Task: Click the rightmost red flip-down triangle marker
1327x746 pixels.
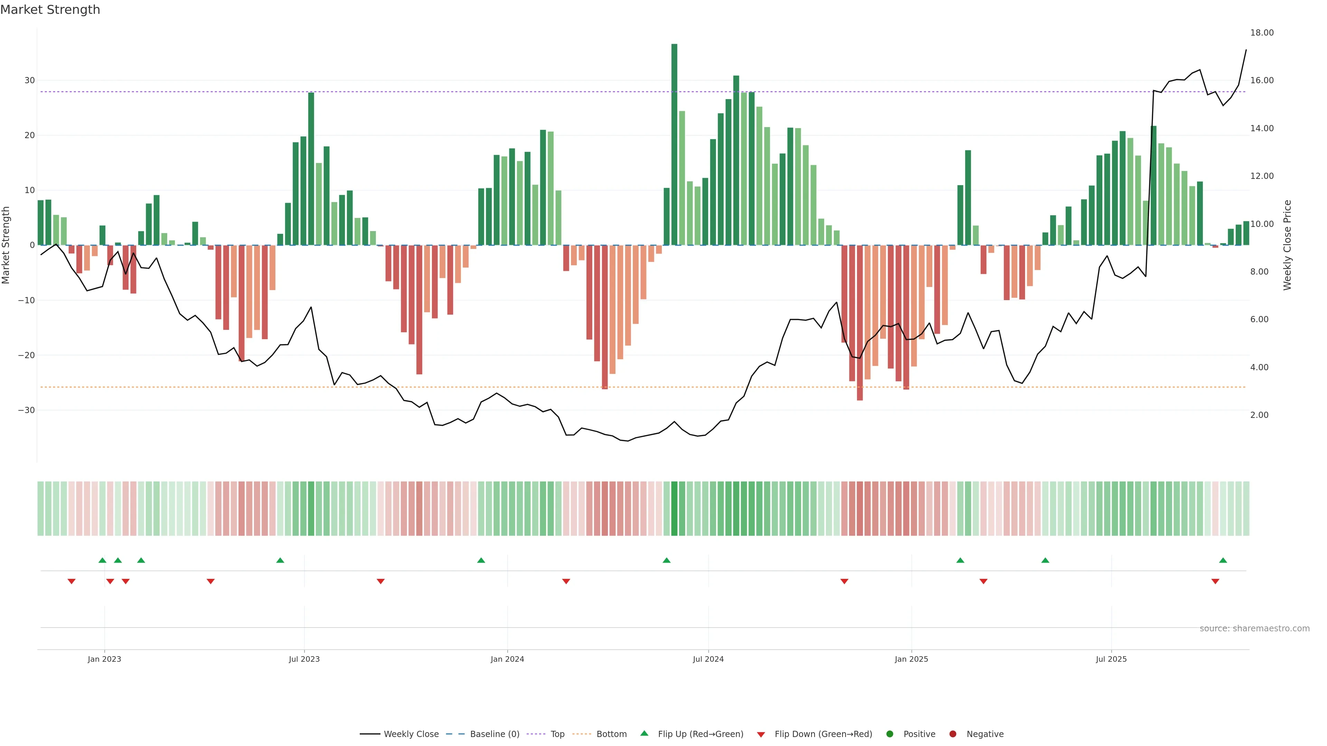Action: (1215, 581)
